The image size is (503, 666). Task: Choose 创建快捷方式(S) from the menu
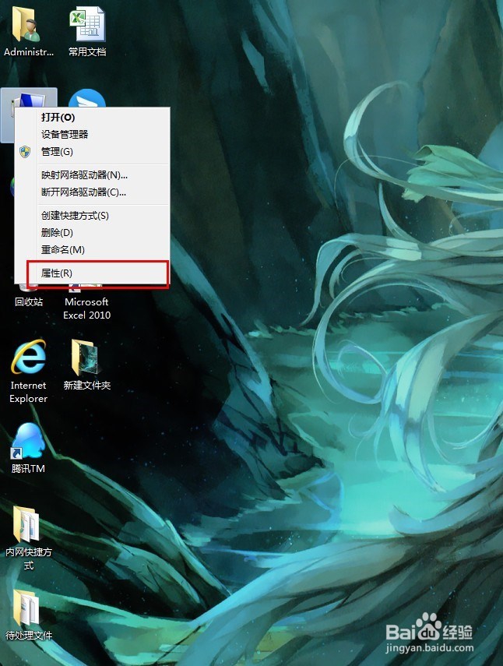(92, 215)
